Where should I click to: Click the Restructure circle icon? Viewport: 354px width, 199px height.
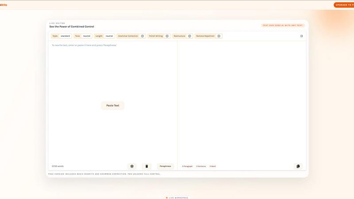click(189, 36)
